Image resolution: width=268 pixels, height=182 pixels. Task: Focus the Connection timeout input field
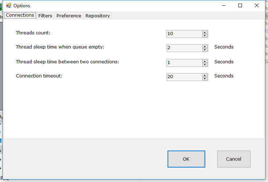pyautogui.click(x=185, y=77)
